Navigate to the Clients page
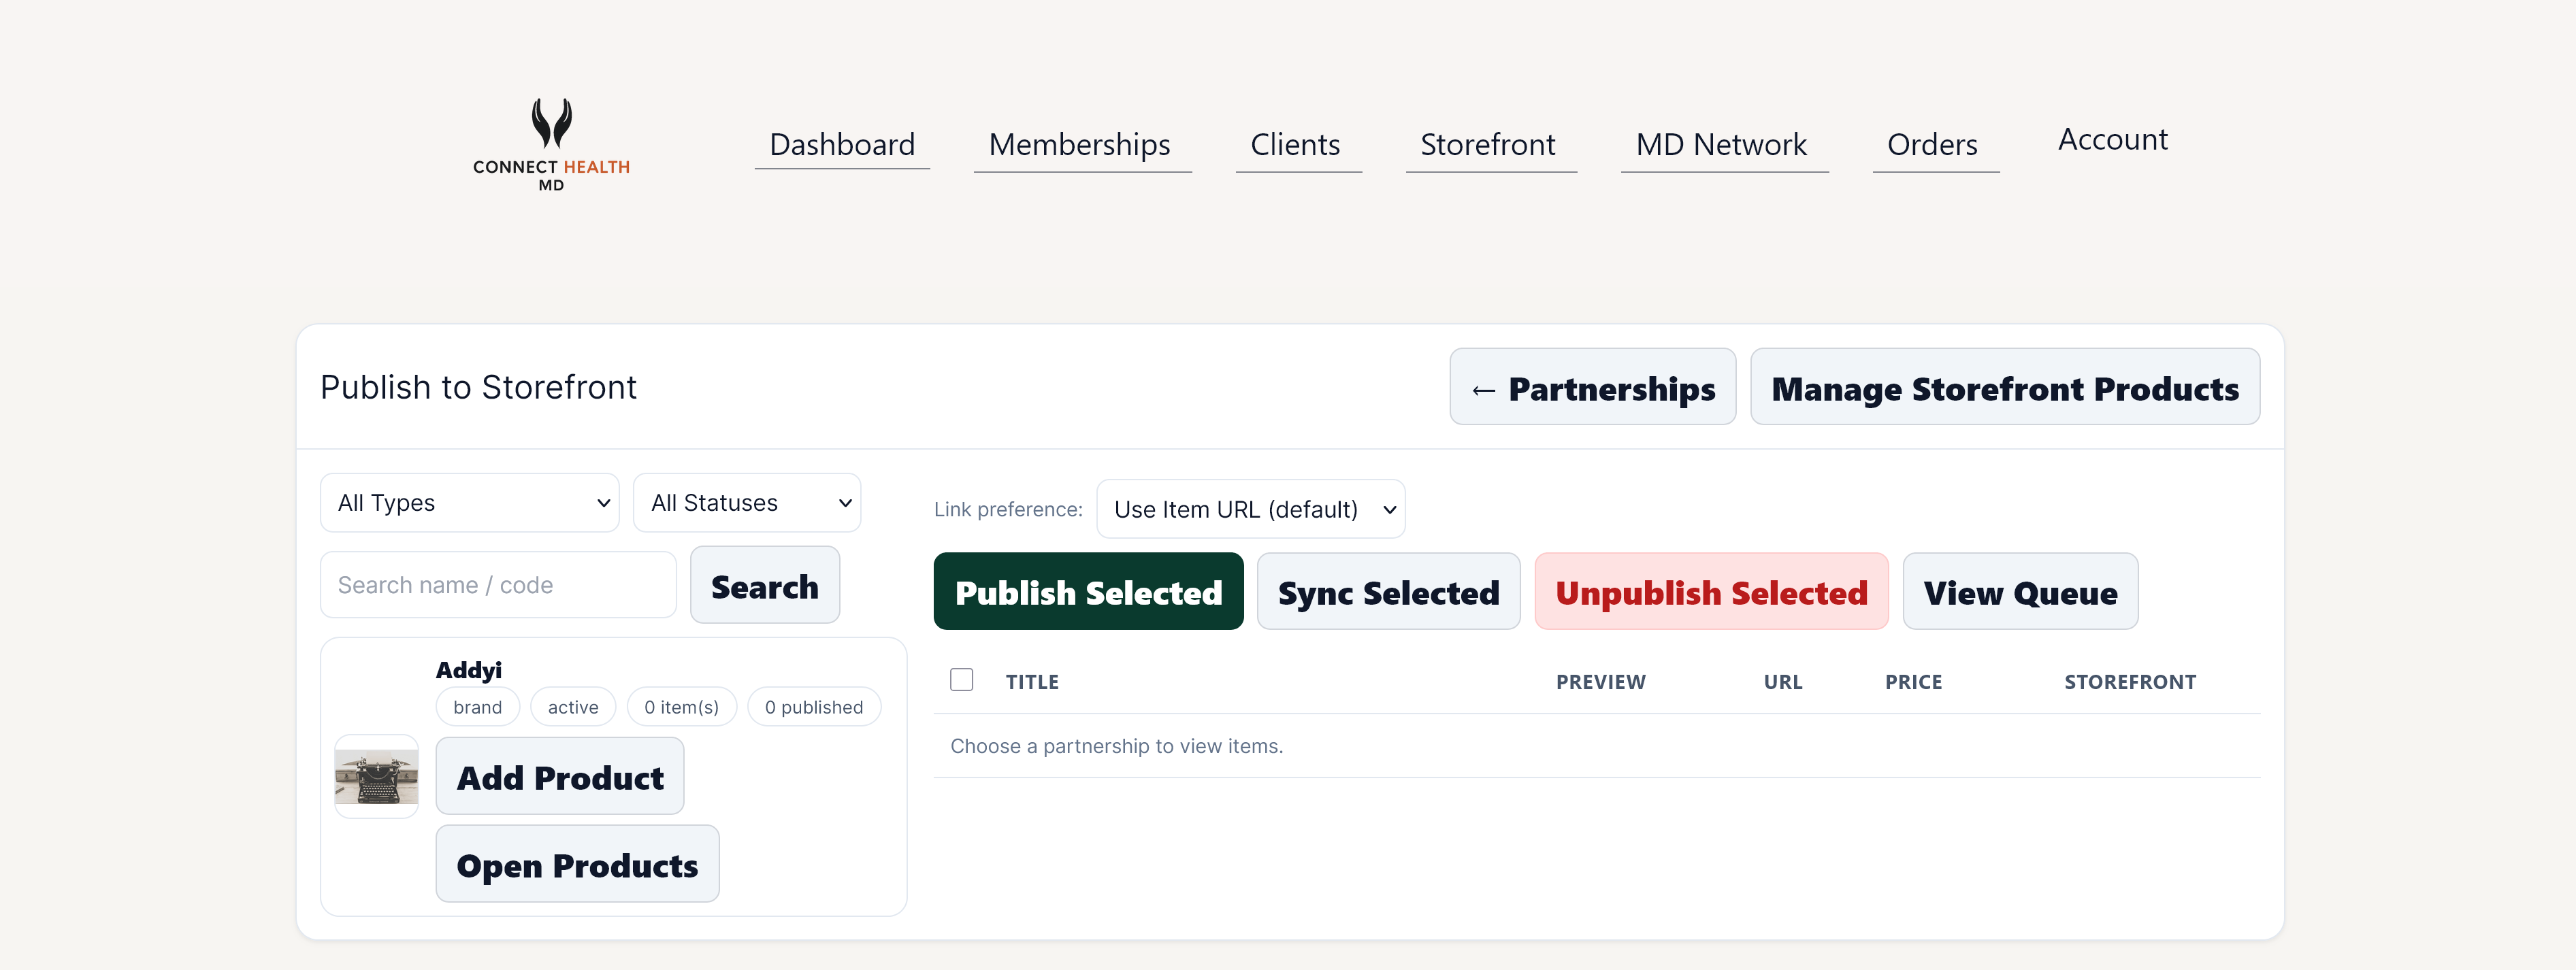The height and width of the screenshot is (970, 2576). 1294,144
